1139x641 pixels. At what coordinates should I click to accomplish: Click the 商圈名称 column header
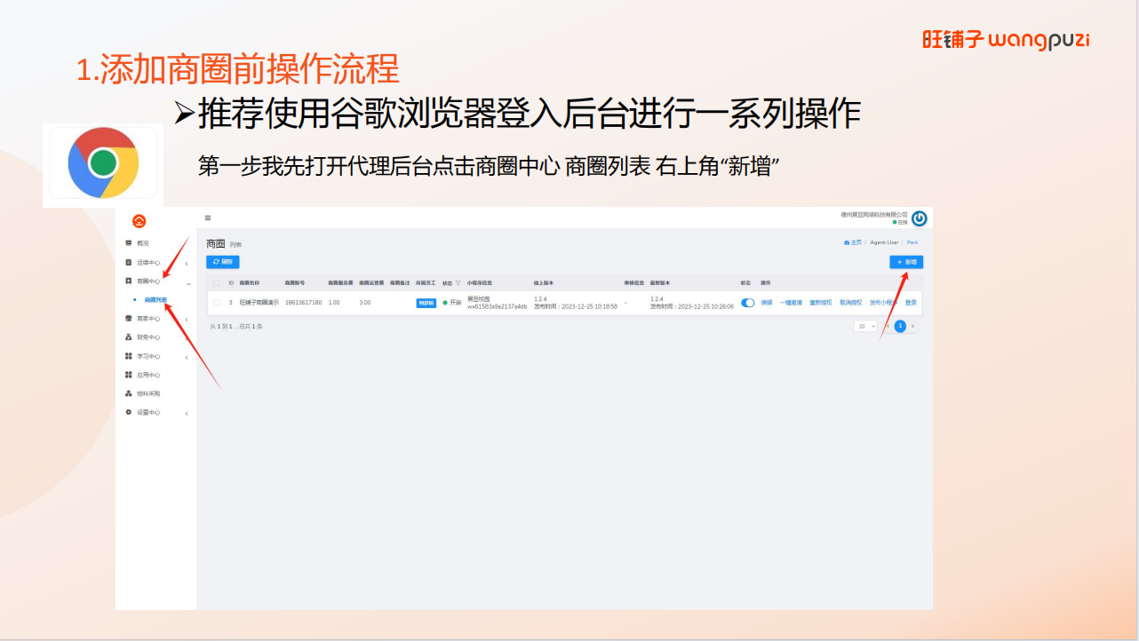point(250,283)
